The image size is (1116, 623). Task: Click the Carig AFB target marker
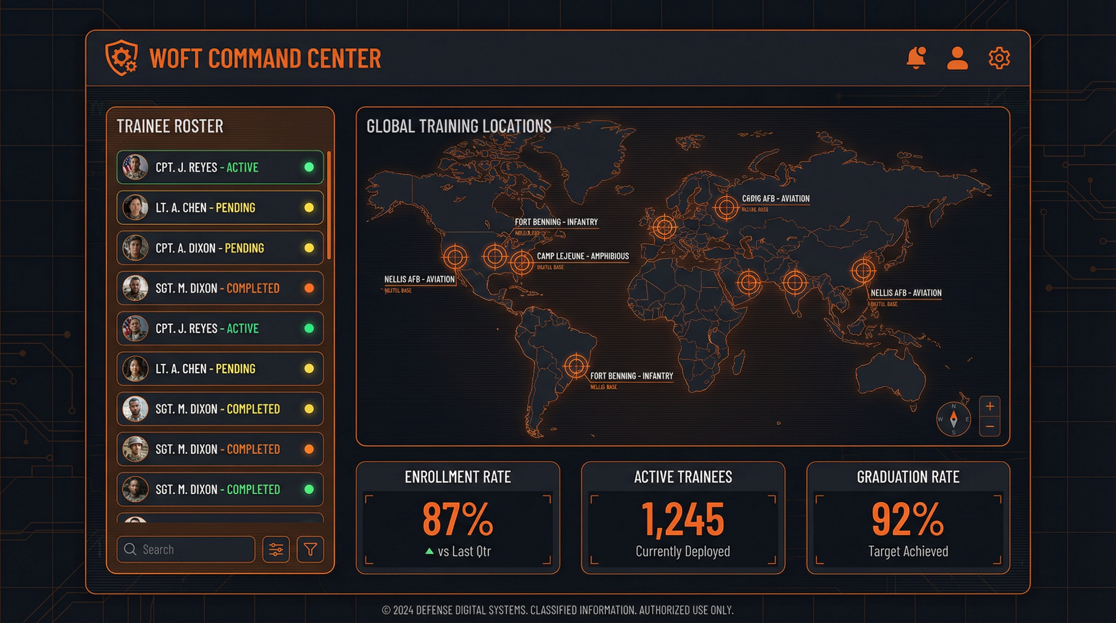point(726,208)
